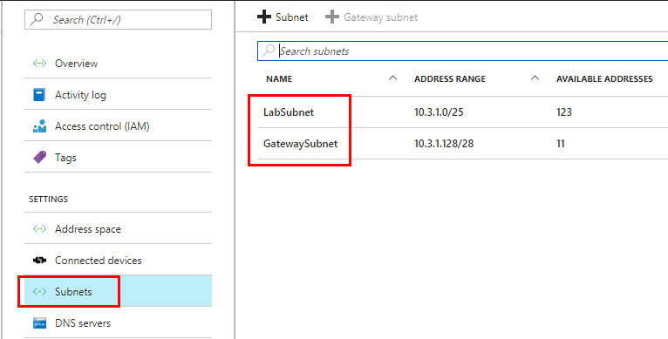This screenshot has height=339, width=668.
Task: Select the 10.3.1.128/28 address range cell
Action: 444,144
